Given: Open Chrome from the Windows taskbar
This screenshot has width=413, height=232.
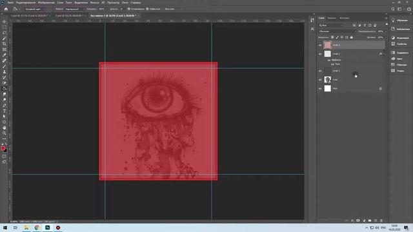Looking at the screenshot, I should click(37, 227).
